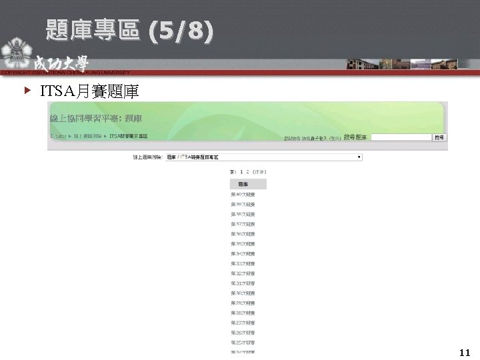The image size is (480, 360).
Task: Open the 第35次競賽 contest link
Action: (x=243, y=244)
